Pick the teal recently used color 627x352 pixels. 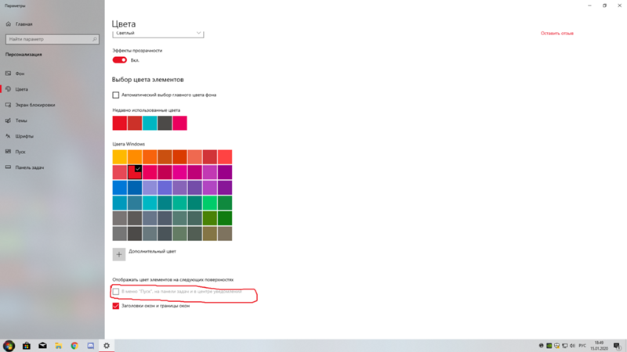coord(150,123)
